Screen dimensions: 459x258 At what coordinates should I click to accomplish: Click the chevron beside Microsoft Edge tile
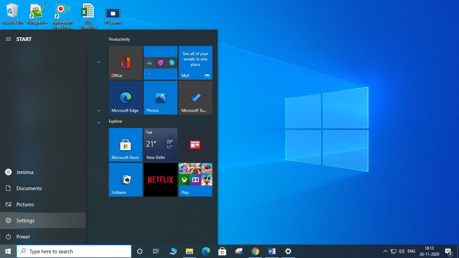[x=99, y=111]
